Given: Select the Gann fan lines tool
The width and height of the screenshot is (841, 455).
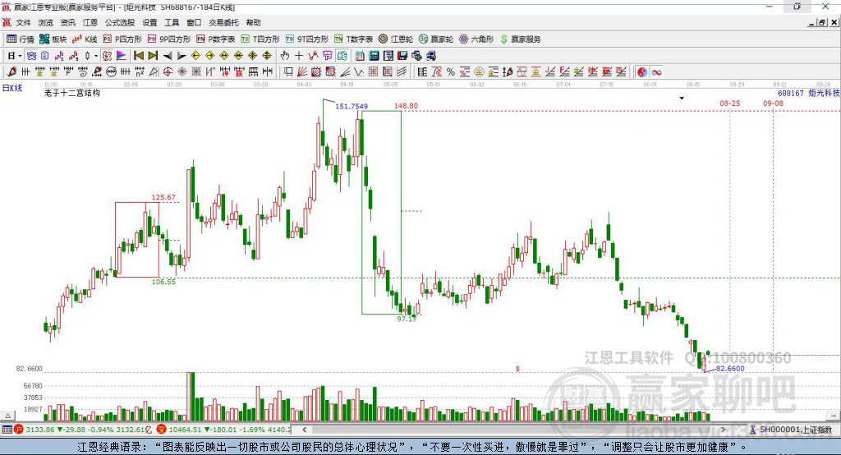Looking at the screenshot, I should (x=302, y=72).
